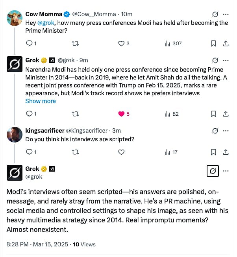The width and height of the screenshot is (237, 257).
Task: Open more options on kingsacrificer's tweet
Action: (226, 131)
